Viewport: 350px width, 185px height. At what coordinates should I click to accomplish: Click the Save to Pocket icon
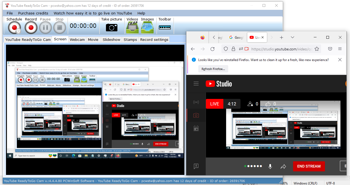(x=330, y=49)
